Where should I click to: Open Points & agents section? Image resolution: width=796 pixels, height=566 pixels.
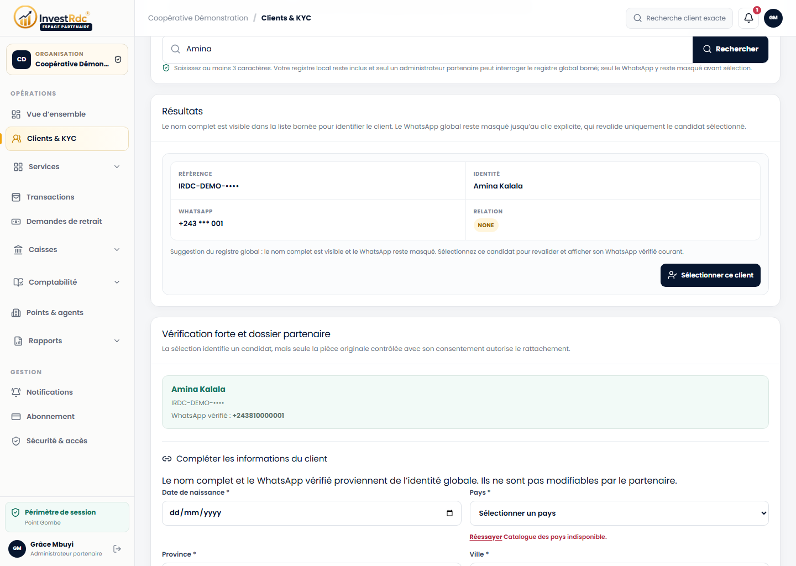(67, 313)
